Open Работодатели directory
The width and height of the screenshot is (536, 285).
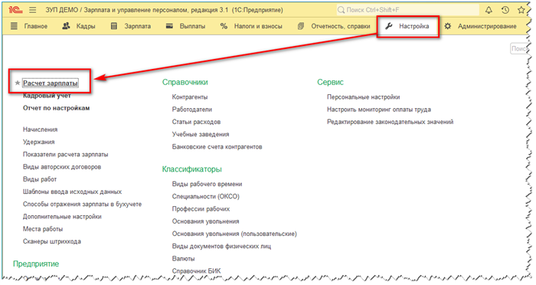coord(192,109)
